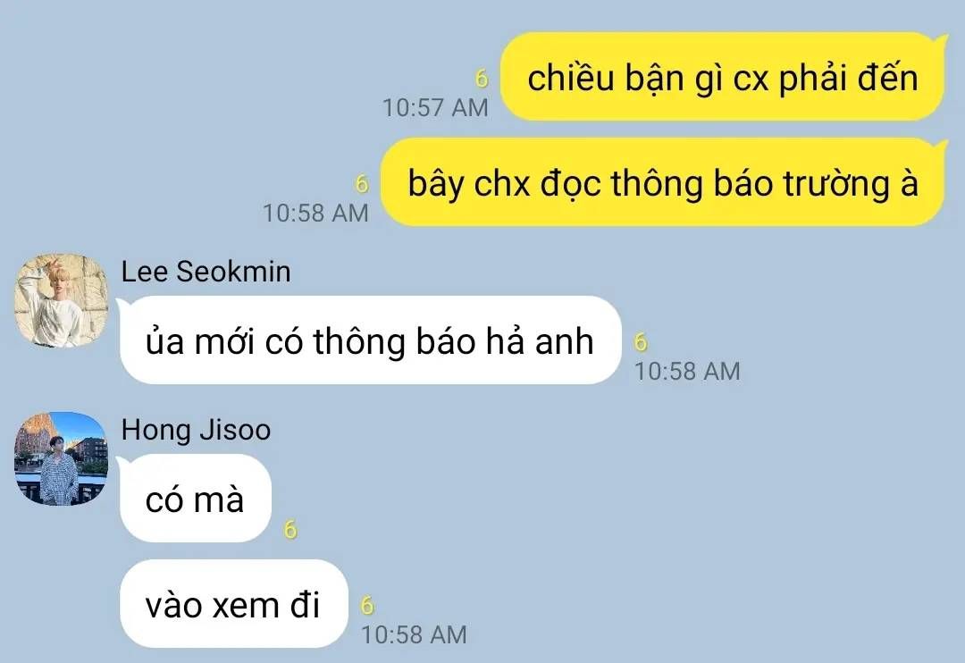This screenshot has width=965, height=663.
Task: Tap the 10:57 AM timestamp
Action: point(436,108)
